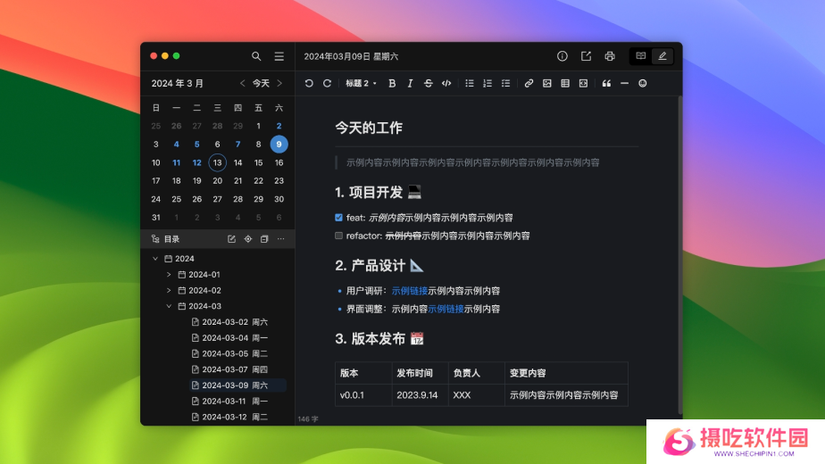Switch to edit mode pencil icon
The height and width of the screenshot is (464, 825).
pos(662,56)
